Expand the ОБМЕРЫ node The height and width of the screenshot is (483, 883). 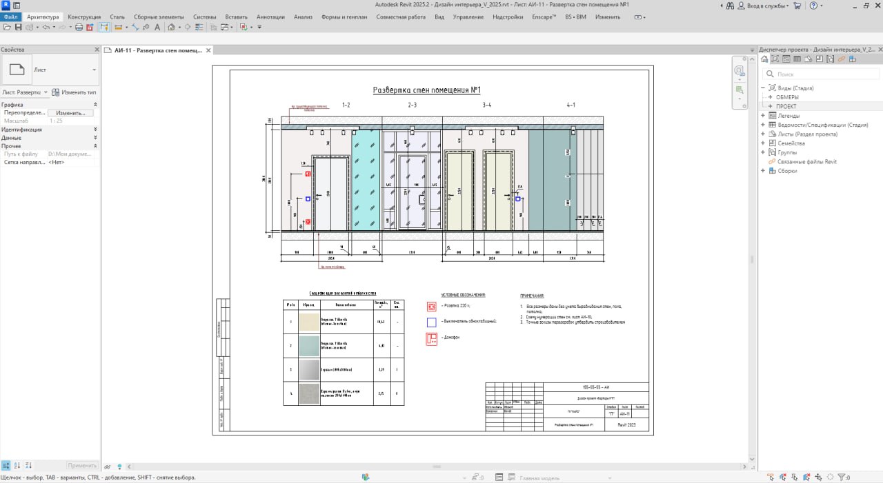coord(771,97)
